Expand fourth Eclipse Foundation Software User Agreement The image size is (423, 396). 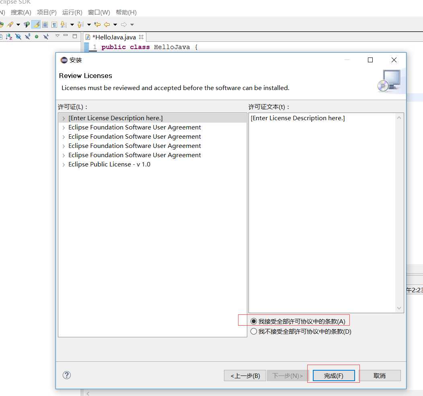tap(64, 155)
